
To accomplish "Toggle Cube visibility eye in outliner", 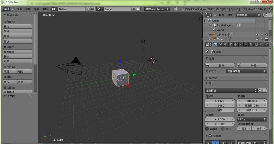I will click(257, 39).
